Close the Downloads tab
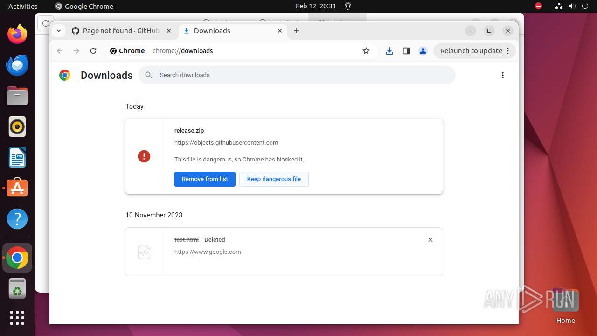 tap(280, 31)
